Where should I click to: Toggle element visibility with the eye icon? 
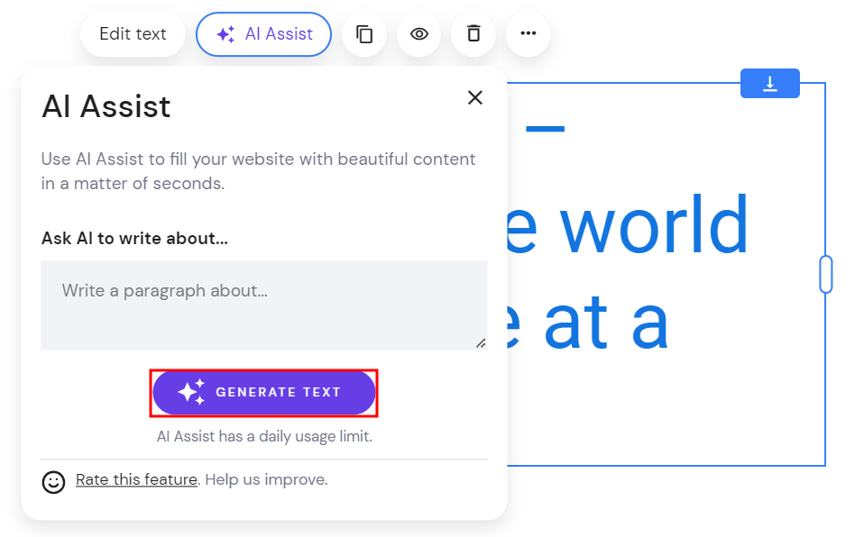(x=418, y=34)
